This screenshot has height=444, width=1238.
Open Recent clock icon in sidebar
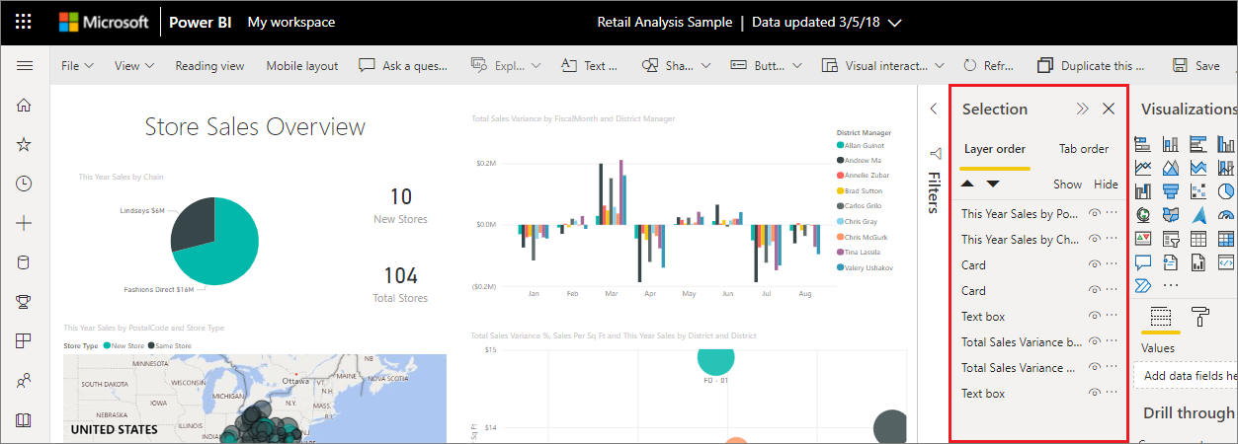click(25, 184)
